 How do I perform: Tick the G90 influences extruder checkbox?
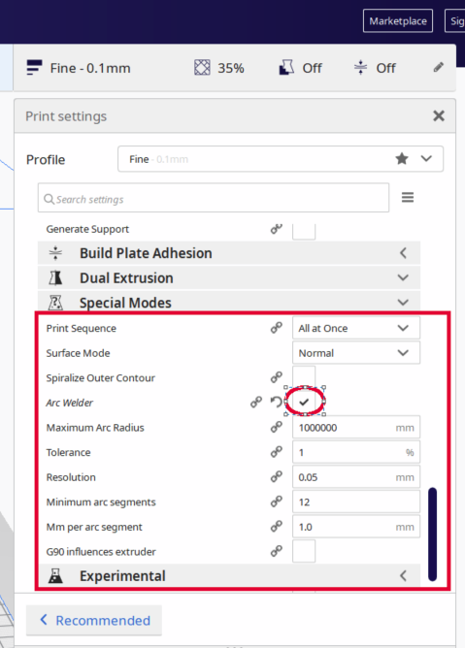click(304, 551)
